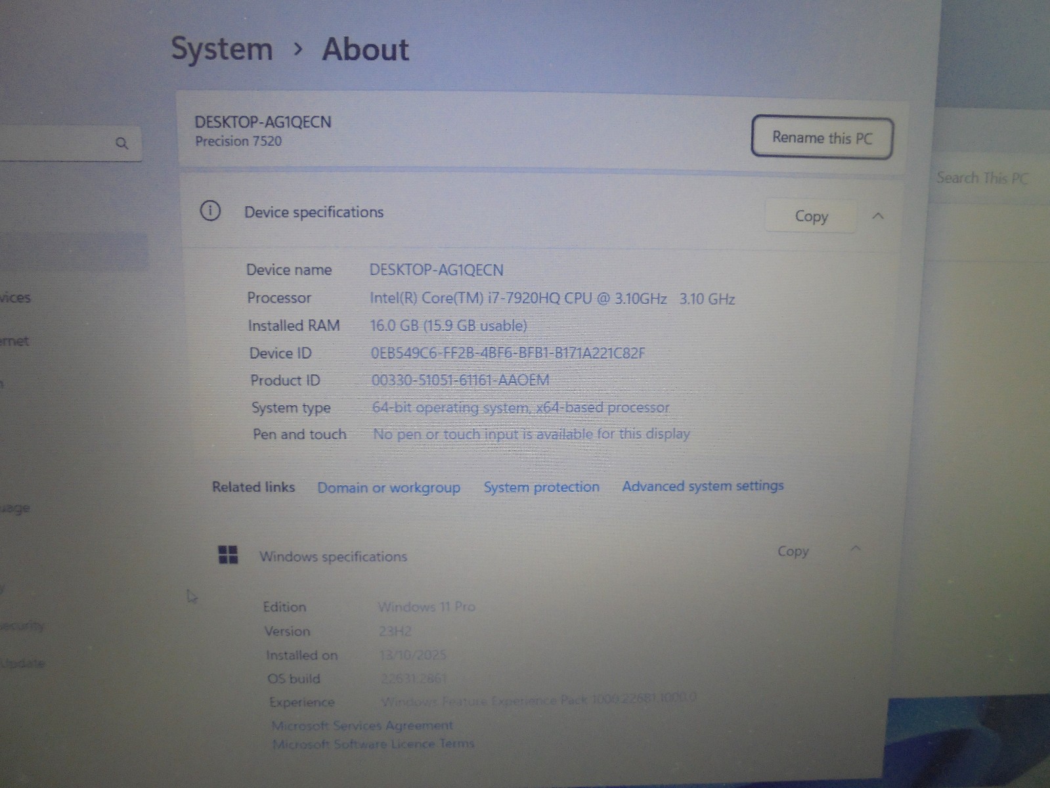Select the Device name value in the specifications list

437,270
